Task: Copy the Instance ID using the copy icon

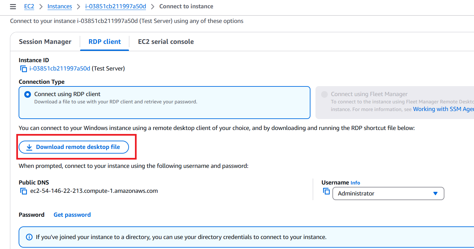Action: coord(23,68)
